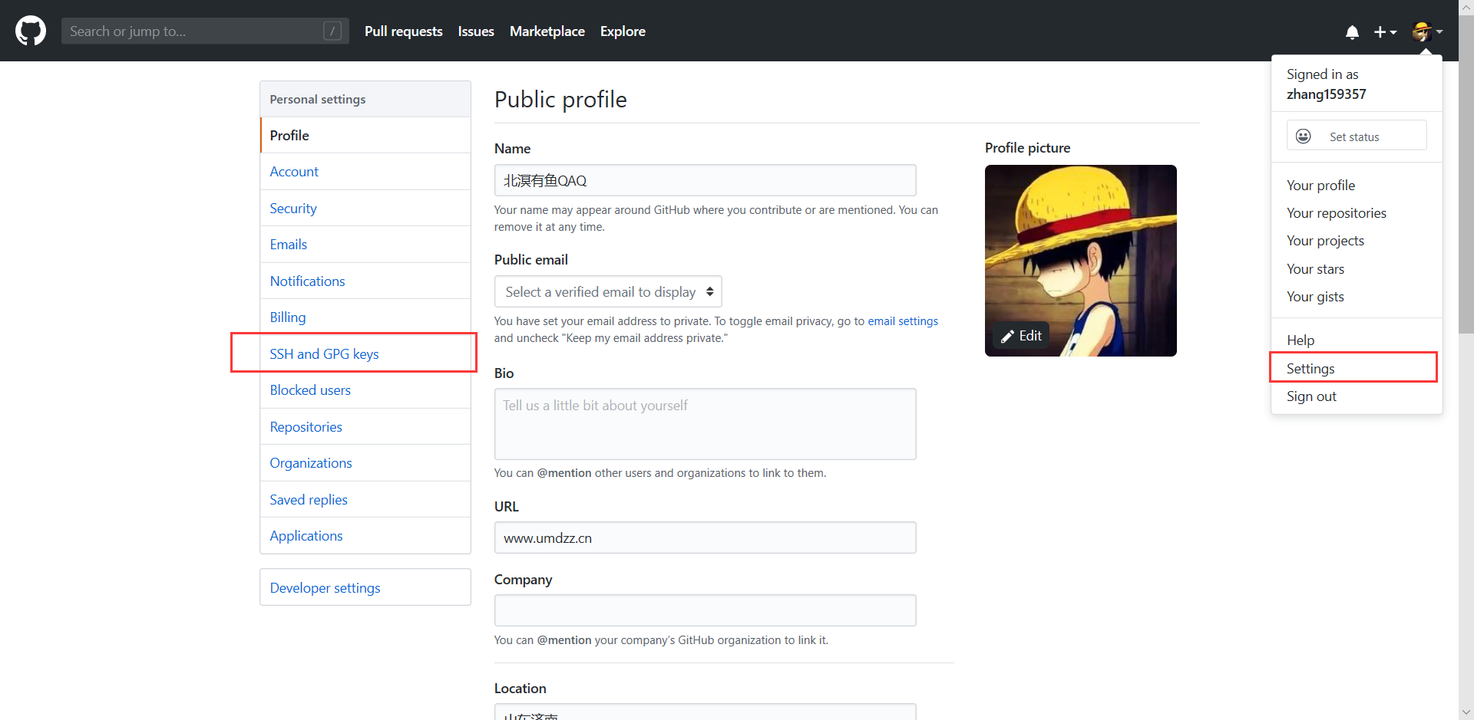Open the notifications bell icon

click(1352, 31)
